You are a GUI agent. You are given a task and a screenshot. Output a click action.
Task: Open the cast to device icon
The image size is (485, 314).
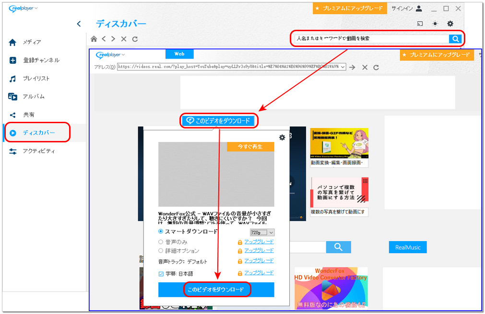[420, 24]
